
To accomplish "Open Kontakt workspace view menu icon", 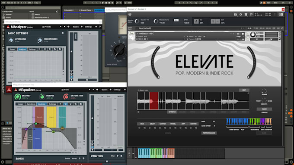I will point(246,14).
